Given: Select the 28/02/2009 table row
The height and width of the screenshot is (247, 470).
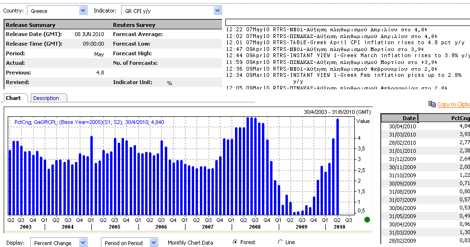Looking at the screenshot, I should point(425,240).
